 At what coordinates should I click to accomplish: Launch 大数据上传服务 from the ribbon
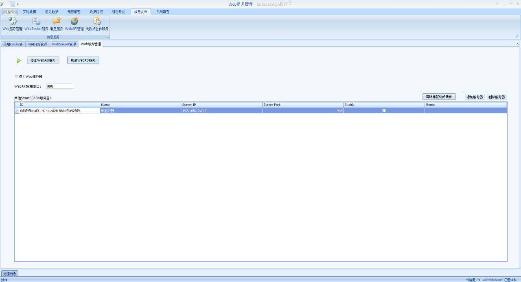pos(97,24)
